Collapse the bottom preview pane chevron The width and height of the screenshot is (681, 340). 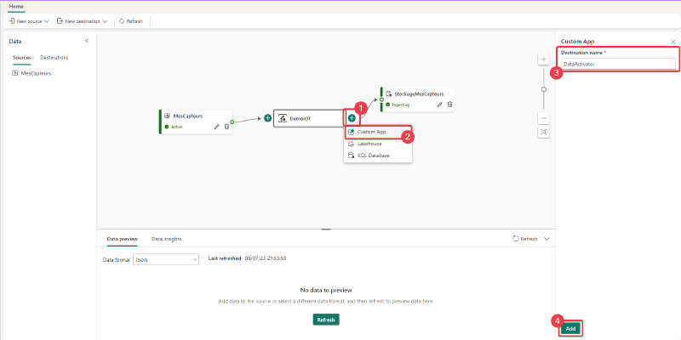(x=547, y=239)
